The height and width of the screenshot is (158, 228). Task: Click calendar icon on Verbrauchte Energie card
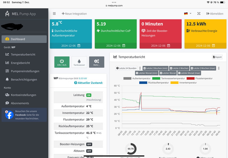213,46
